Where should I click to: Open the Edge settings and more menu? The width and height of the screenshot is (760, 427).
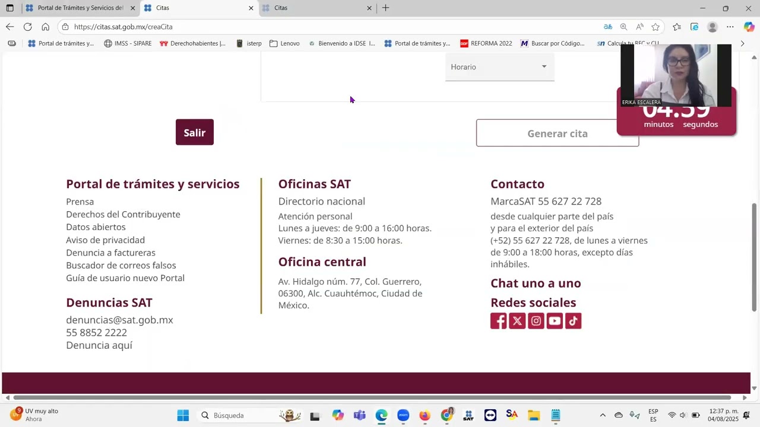pyautogui.click(x=730, y=27)
